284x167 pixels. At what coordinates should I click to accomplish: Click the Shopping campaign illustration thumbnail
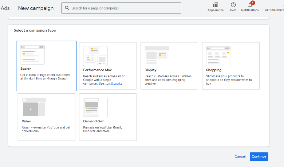point(218,56)
